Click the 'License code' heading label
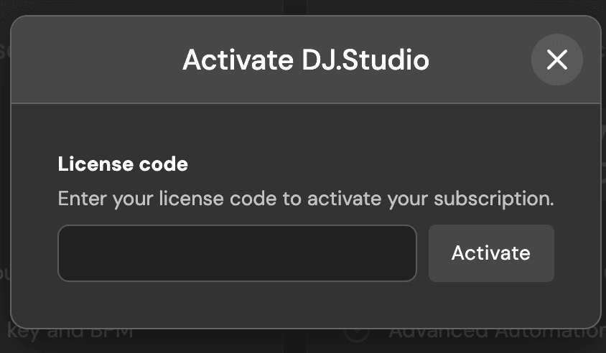The image size is (606, 353). click(123, 164)
